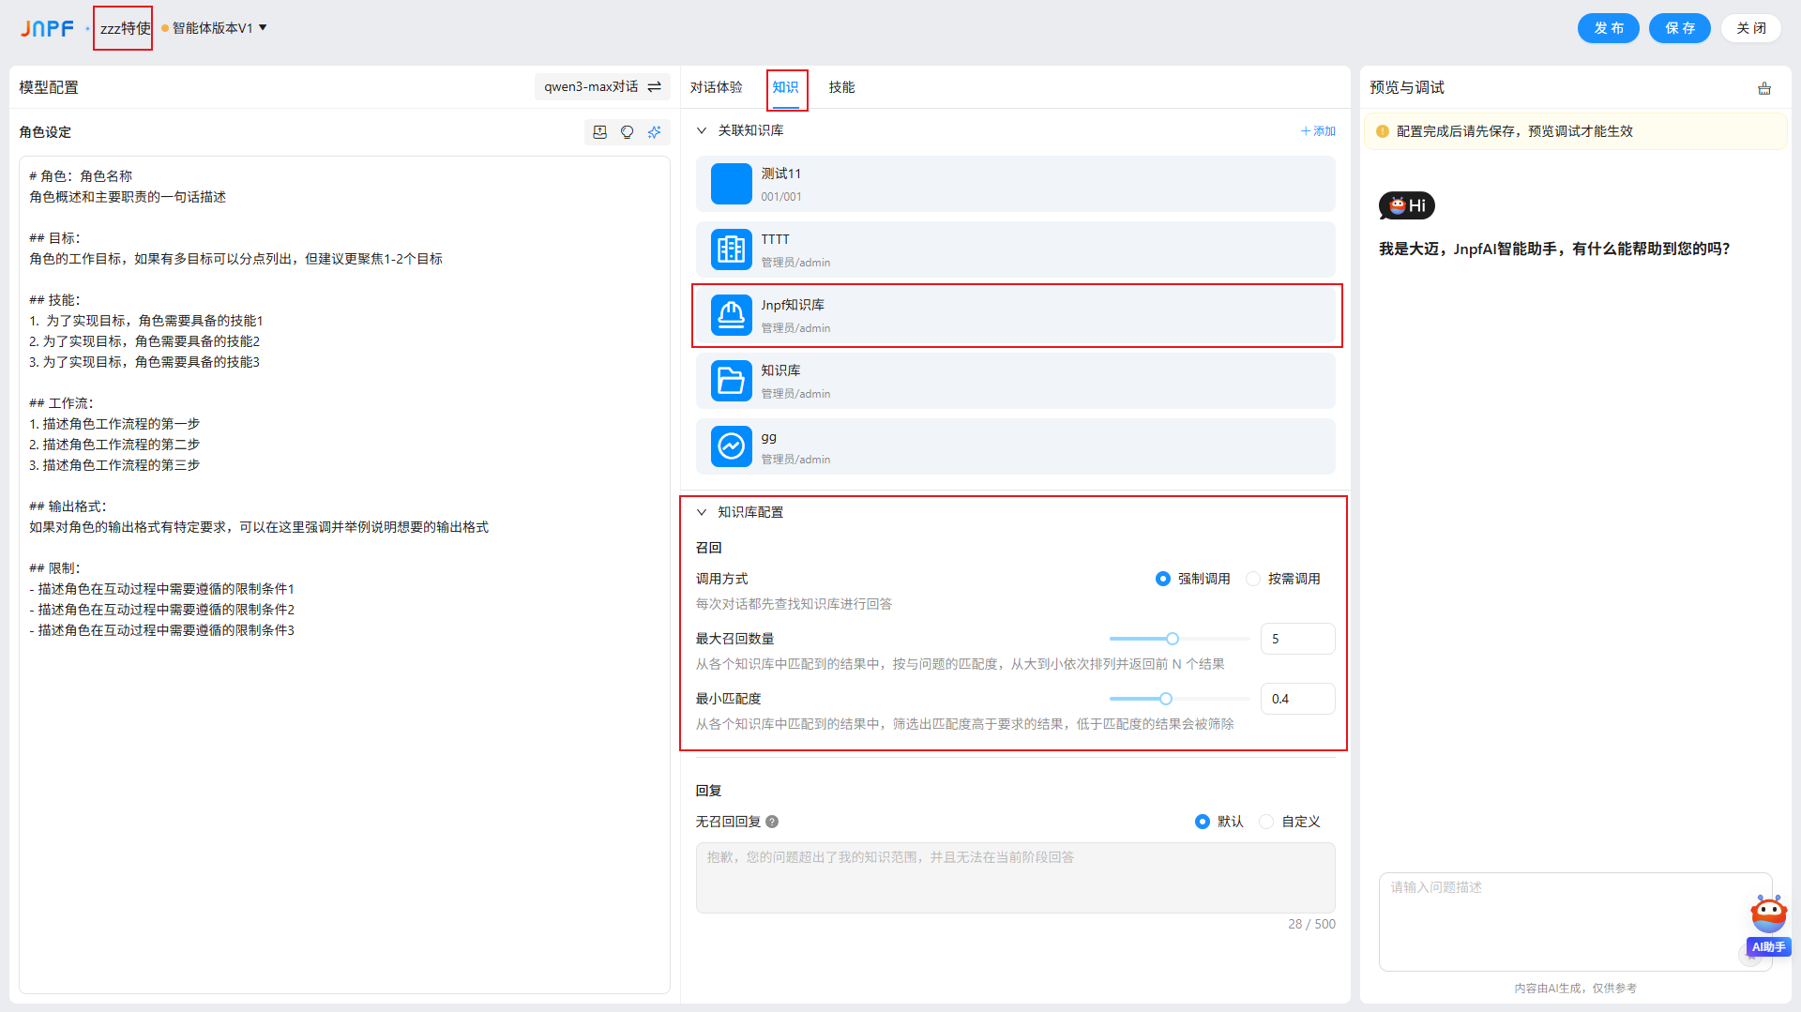Image resolution: width=1801 pixels, height=1012 pixels.
Task: Switch to 对话体验 tab
Action: point(717,87)
